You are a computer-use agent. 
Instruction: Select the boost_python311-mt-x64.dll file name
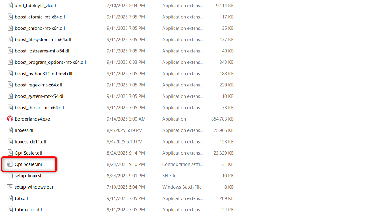click(x=43, y=74)
